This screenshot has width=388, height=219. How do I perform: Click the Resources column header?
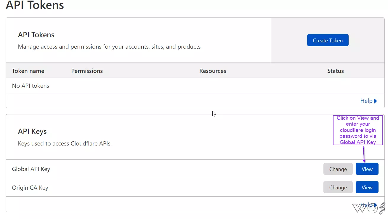point(213,71)
